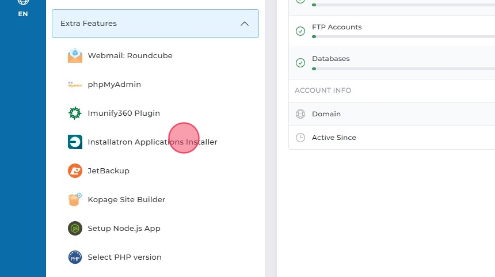This screenshot has width=495, height=277.
Task: Collapse Extra Features using the chevron arrow
Action: (x=245, y=24)
